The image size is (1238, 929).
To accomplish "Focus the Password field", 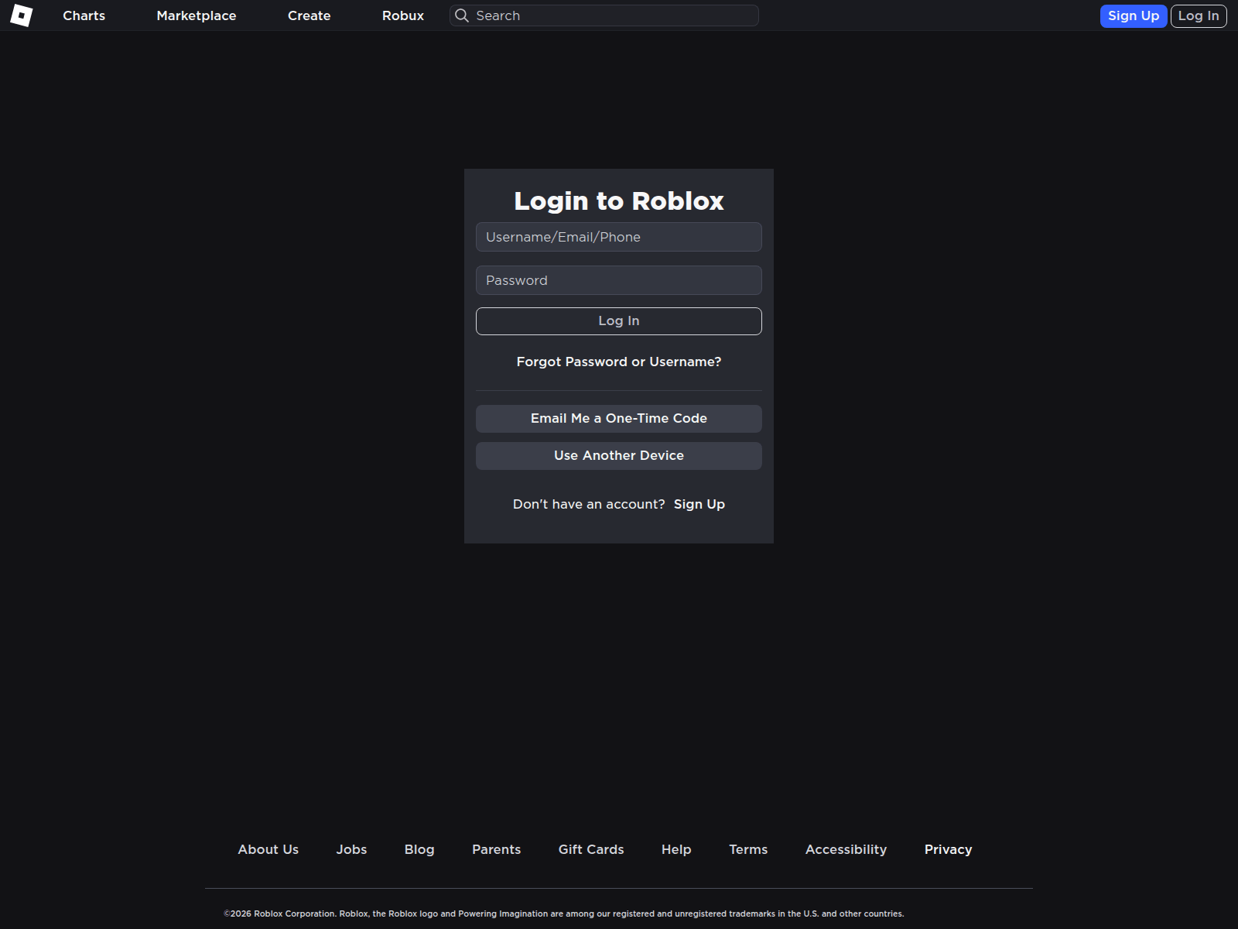I will 619,280.
